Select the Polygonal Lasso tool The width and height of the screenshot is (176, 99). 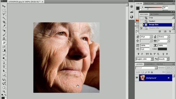coord(4,14)
